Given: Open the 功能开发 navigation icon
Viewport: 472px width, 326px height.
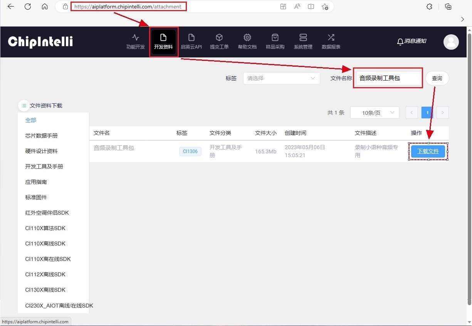Looking at the screenshot, I should 136,38.
